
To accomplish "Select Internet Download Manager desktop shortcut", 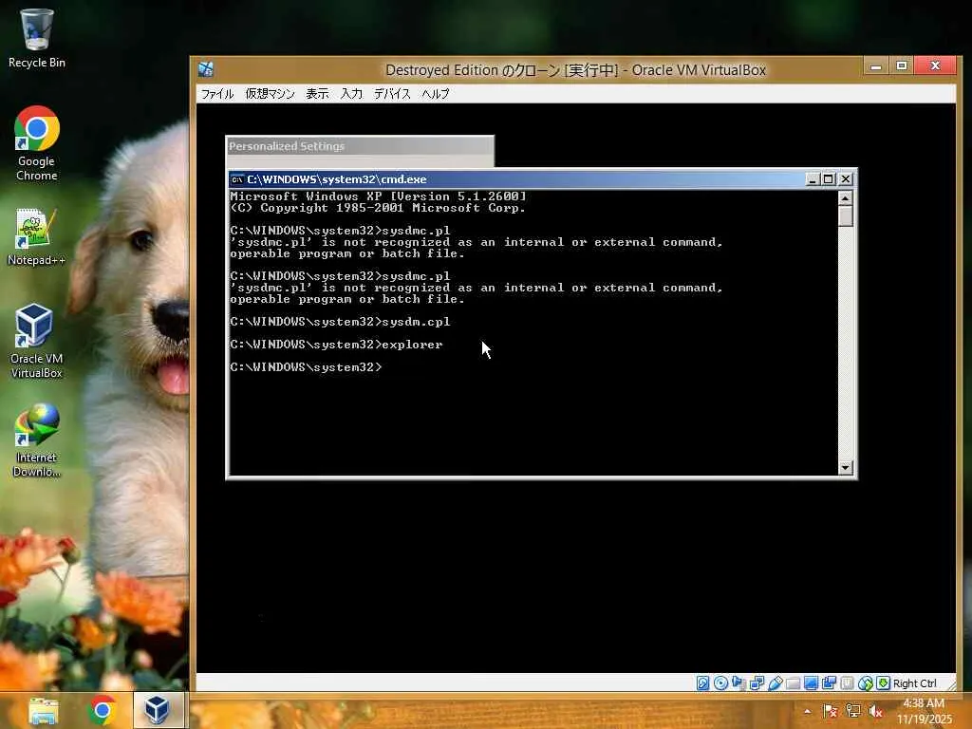I will click(37, 440).
